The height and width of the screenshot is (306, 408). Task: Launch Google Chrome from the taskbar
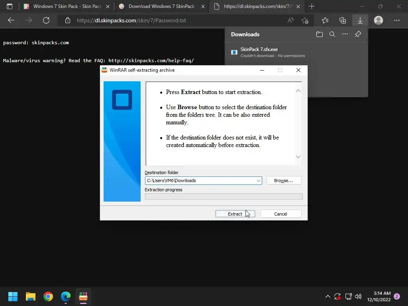click(48, 296)
